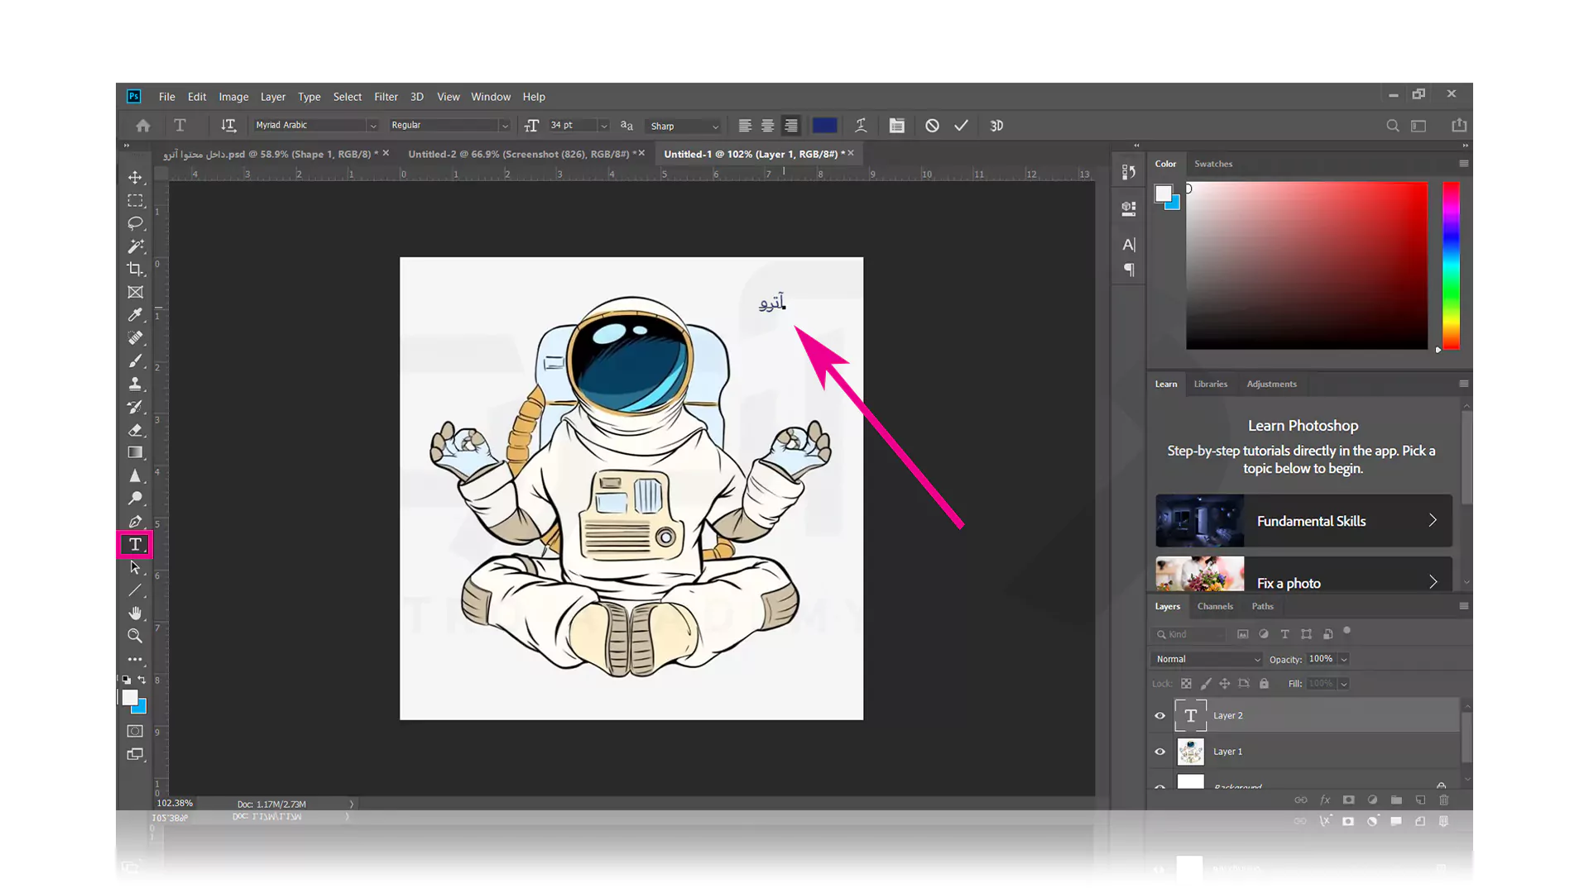The width and height of the screenshot is (1589, 893).
Task: Select the Healing Brush tool
Action: [135, 338]
